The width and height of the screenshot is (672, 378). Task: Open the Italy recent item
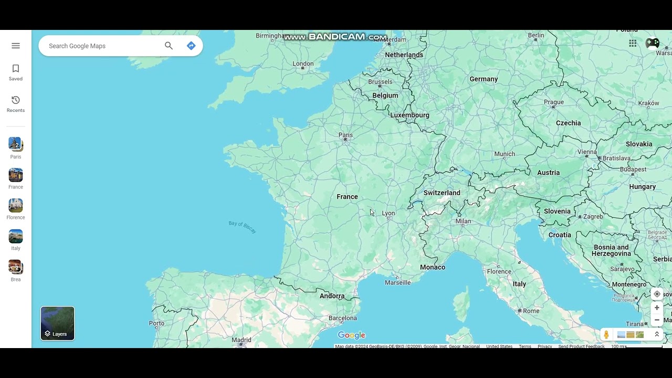click(16, 240)
